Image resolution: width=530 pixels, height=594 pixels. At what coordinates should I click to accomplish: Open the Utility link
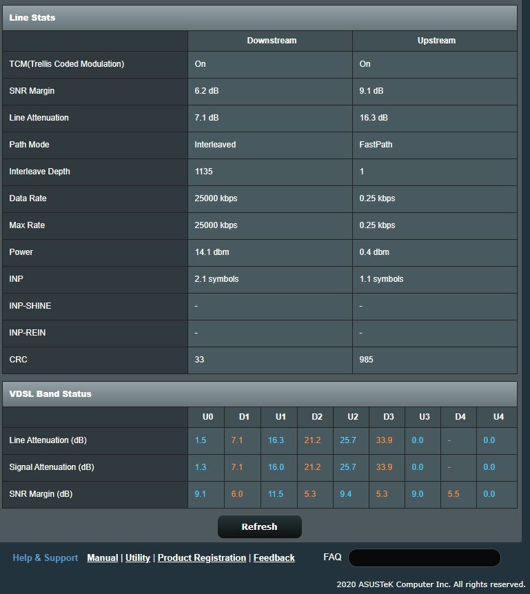pos(138,557)
